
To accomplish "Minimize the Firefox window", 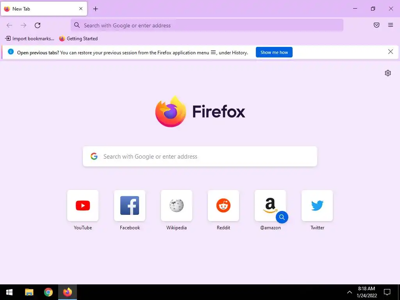I will tap(355, 9).
